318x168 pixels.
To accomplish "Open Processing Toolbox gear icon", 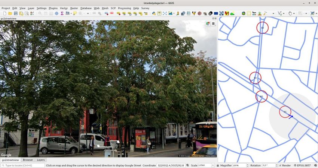I will coord(56,13).
